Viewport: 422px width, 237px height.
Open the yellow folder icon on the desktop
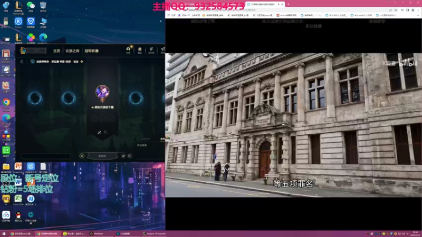pyautogui.click(x=6, y=167)
